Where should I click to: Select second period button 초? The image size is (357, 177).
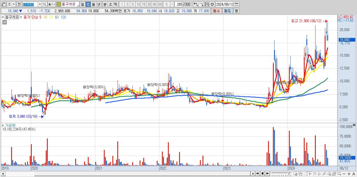pos(110,4)
